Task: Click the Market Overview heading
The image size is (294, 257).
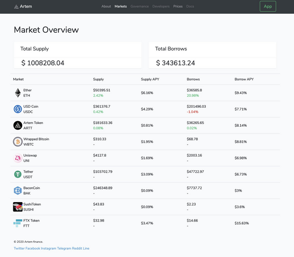Action: pyautogui.click(x=46, y=29)
